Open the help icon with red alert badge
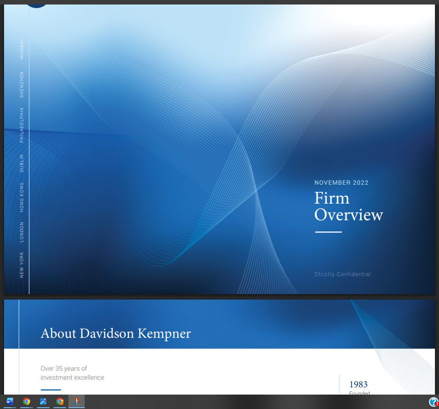This screenshot has width=439, height=409. coord(434,402)
